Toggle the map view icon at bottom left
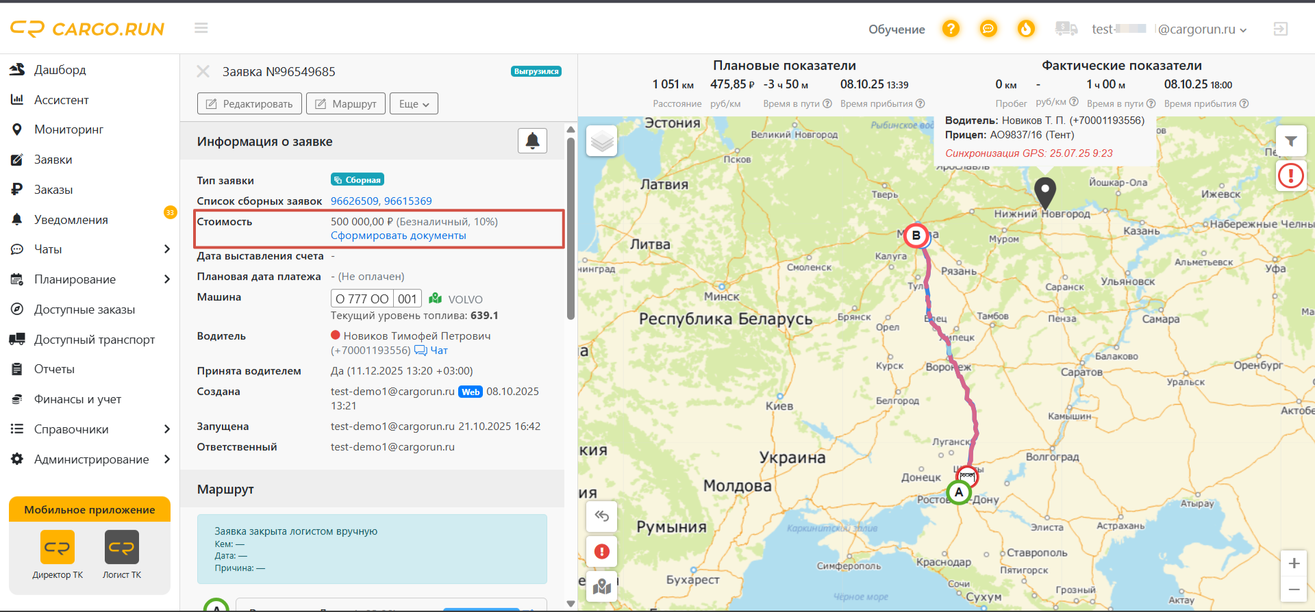This screenshot has height=612, width=1315. pos(602,587)
